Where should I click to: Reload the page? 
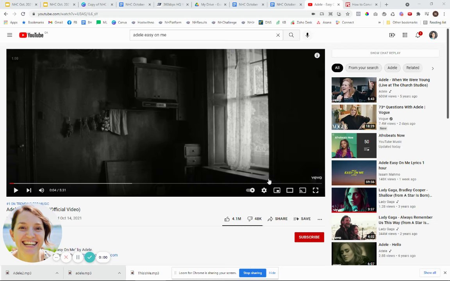tap(23, 14)
